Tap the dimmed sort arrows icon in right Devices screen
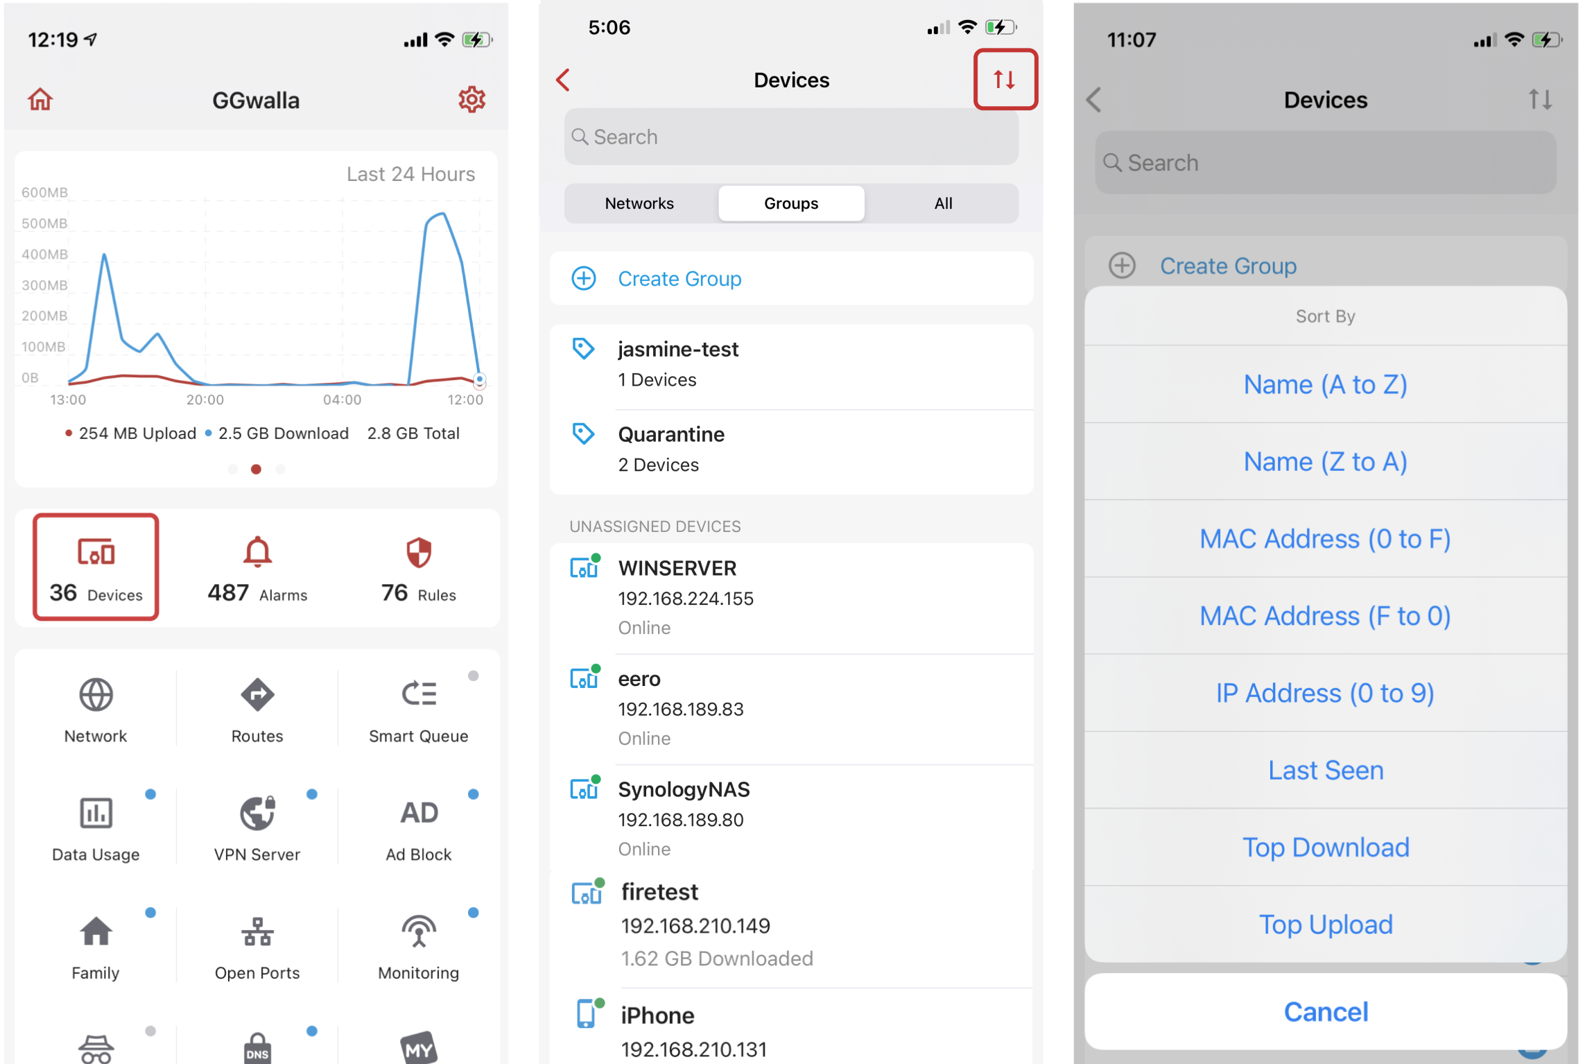The height and width of the screenshot is (1064, 1585). click(1540, 99)
